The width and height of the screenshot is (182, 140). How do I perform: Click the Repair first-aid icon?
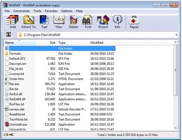click(134, 20)
